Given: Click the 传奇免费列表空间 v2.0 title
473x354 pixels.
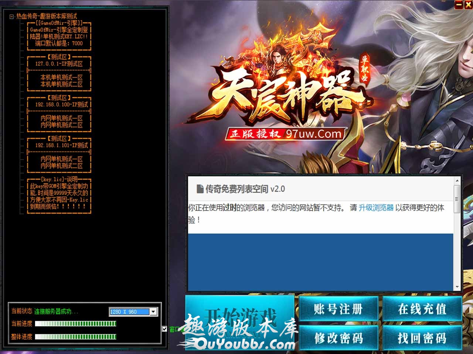Looking at the screenshot, I should point(245,189).
